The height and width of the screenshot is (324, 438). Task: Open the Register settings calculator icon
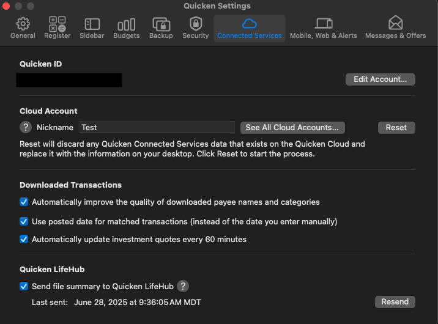58,24
